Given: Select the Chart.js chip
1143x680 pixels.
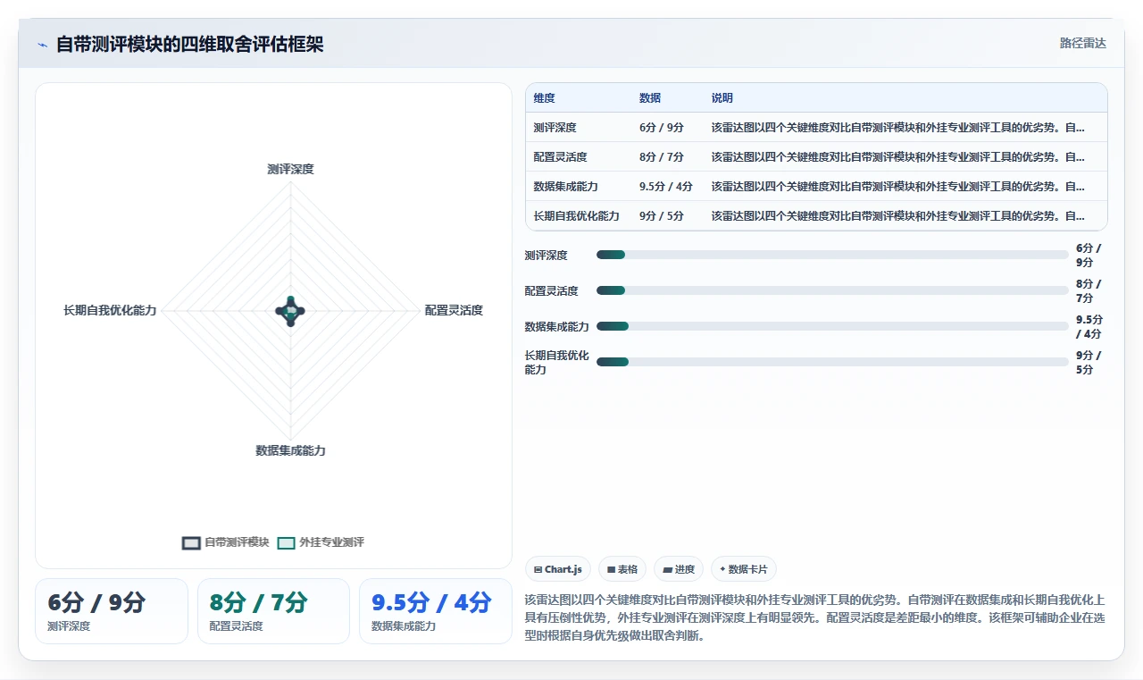Looking at the screenshot, I should coord(558,569).
